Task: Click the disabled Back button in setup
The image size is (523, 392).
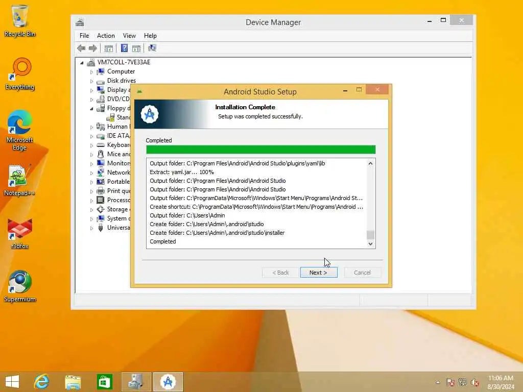Action: click(x=280, y=273)
